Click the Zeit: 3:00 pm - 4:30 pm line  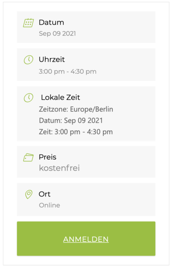click(x=76, y=132)
